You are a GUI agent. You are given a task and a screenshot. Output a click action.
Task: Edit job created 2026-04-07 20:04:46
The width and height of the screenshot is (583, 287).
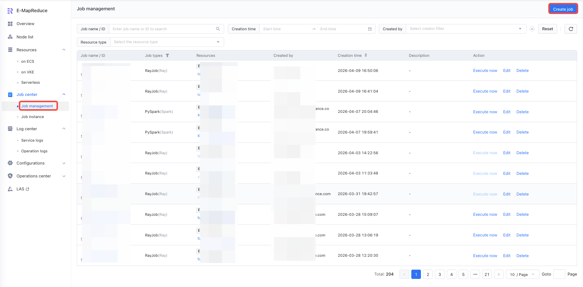[x=507, y=112]
